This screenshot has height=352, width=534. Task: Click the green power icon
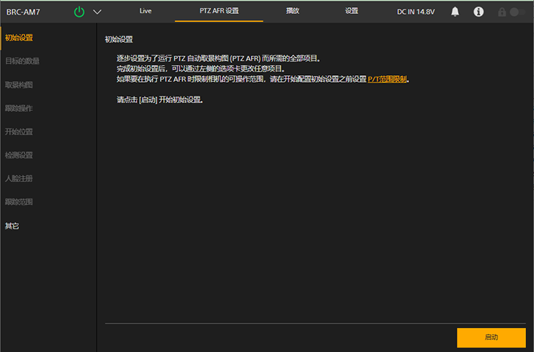[x=79, y=12]
